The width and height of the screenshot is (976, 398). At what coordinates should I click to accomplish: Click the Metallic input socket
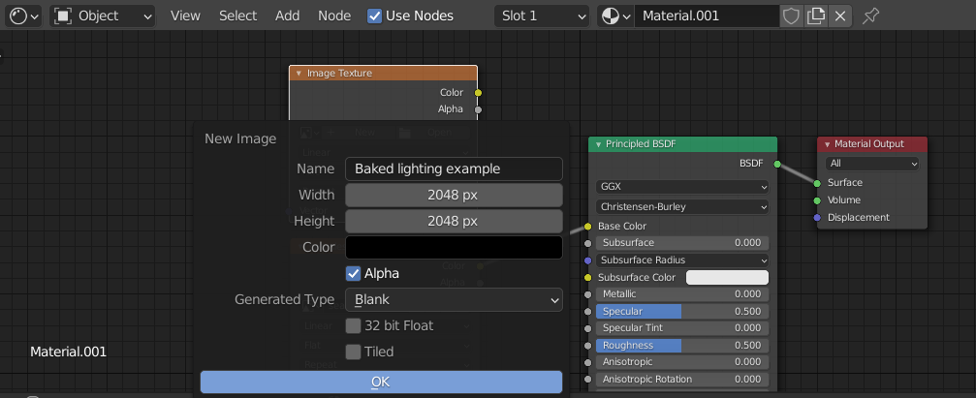(588, 294)
